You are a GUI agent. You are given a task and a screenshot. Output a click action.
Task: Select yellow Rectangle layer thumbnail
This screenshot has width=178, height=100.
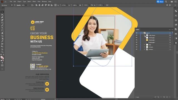click(x=147, y=40)
